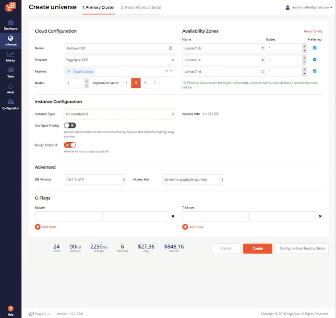Open the Metrics chart icon
The image size is (336, 318).
pos(11,54)
